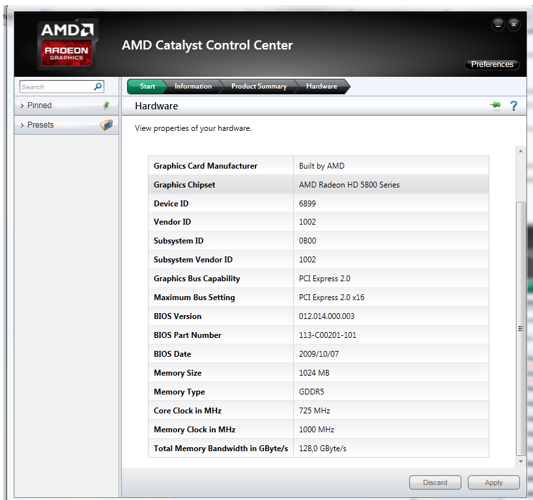This screenshot has height=500, width=533.
Task: Click the Built by AMD value
Action: pyautogui.click(x=322, y=166)
